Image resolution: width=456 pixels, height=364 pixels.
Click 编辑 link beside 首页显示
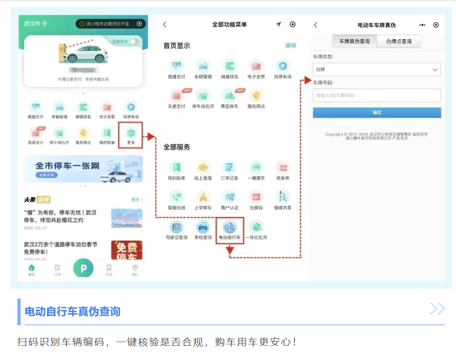tap(291, 45)
